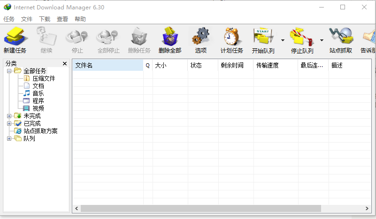Viewport: 376px width, 219px height.
Task: Click the IDM application logo in the title bar
Action: 8,7
